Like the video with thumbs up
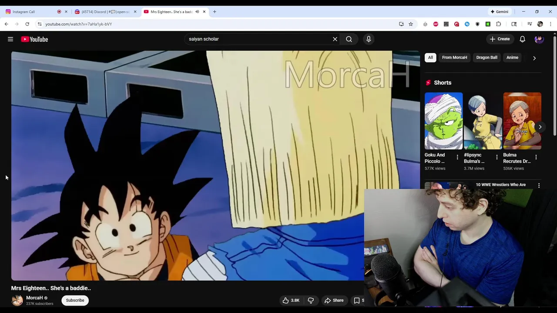 (x=291, y=300)
